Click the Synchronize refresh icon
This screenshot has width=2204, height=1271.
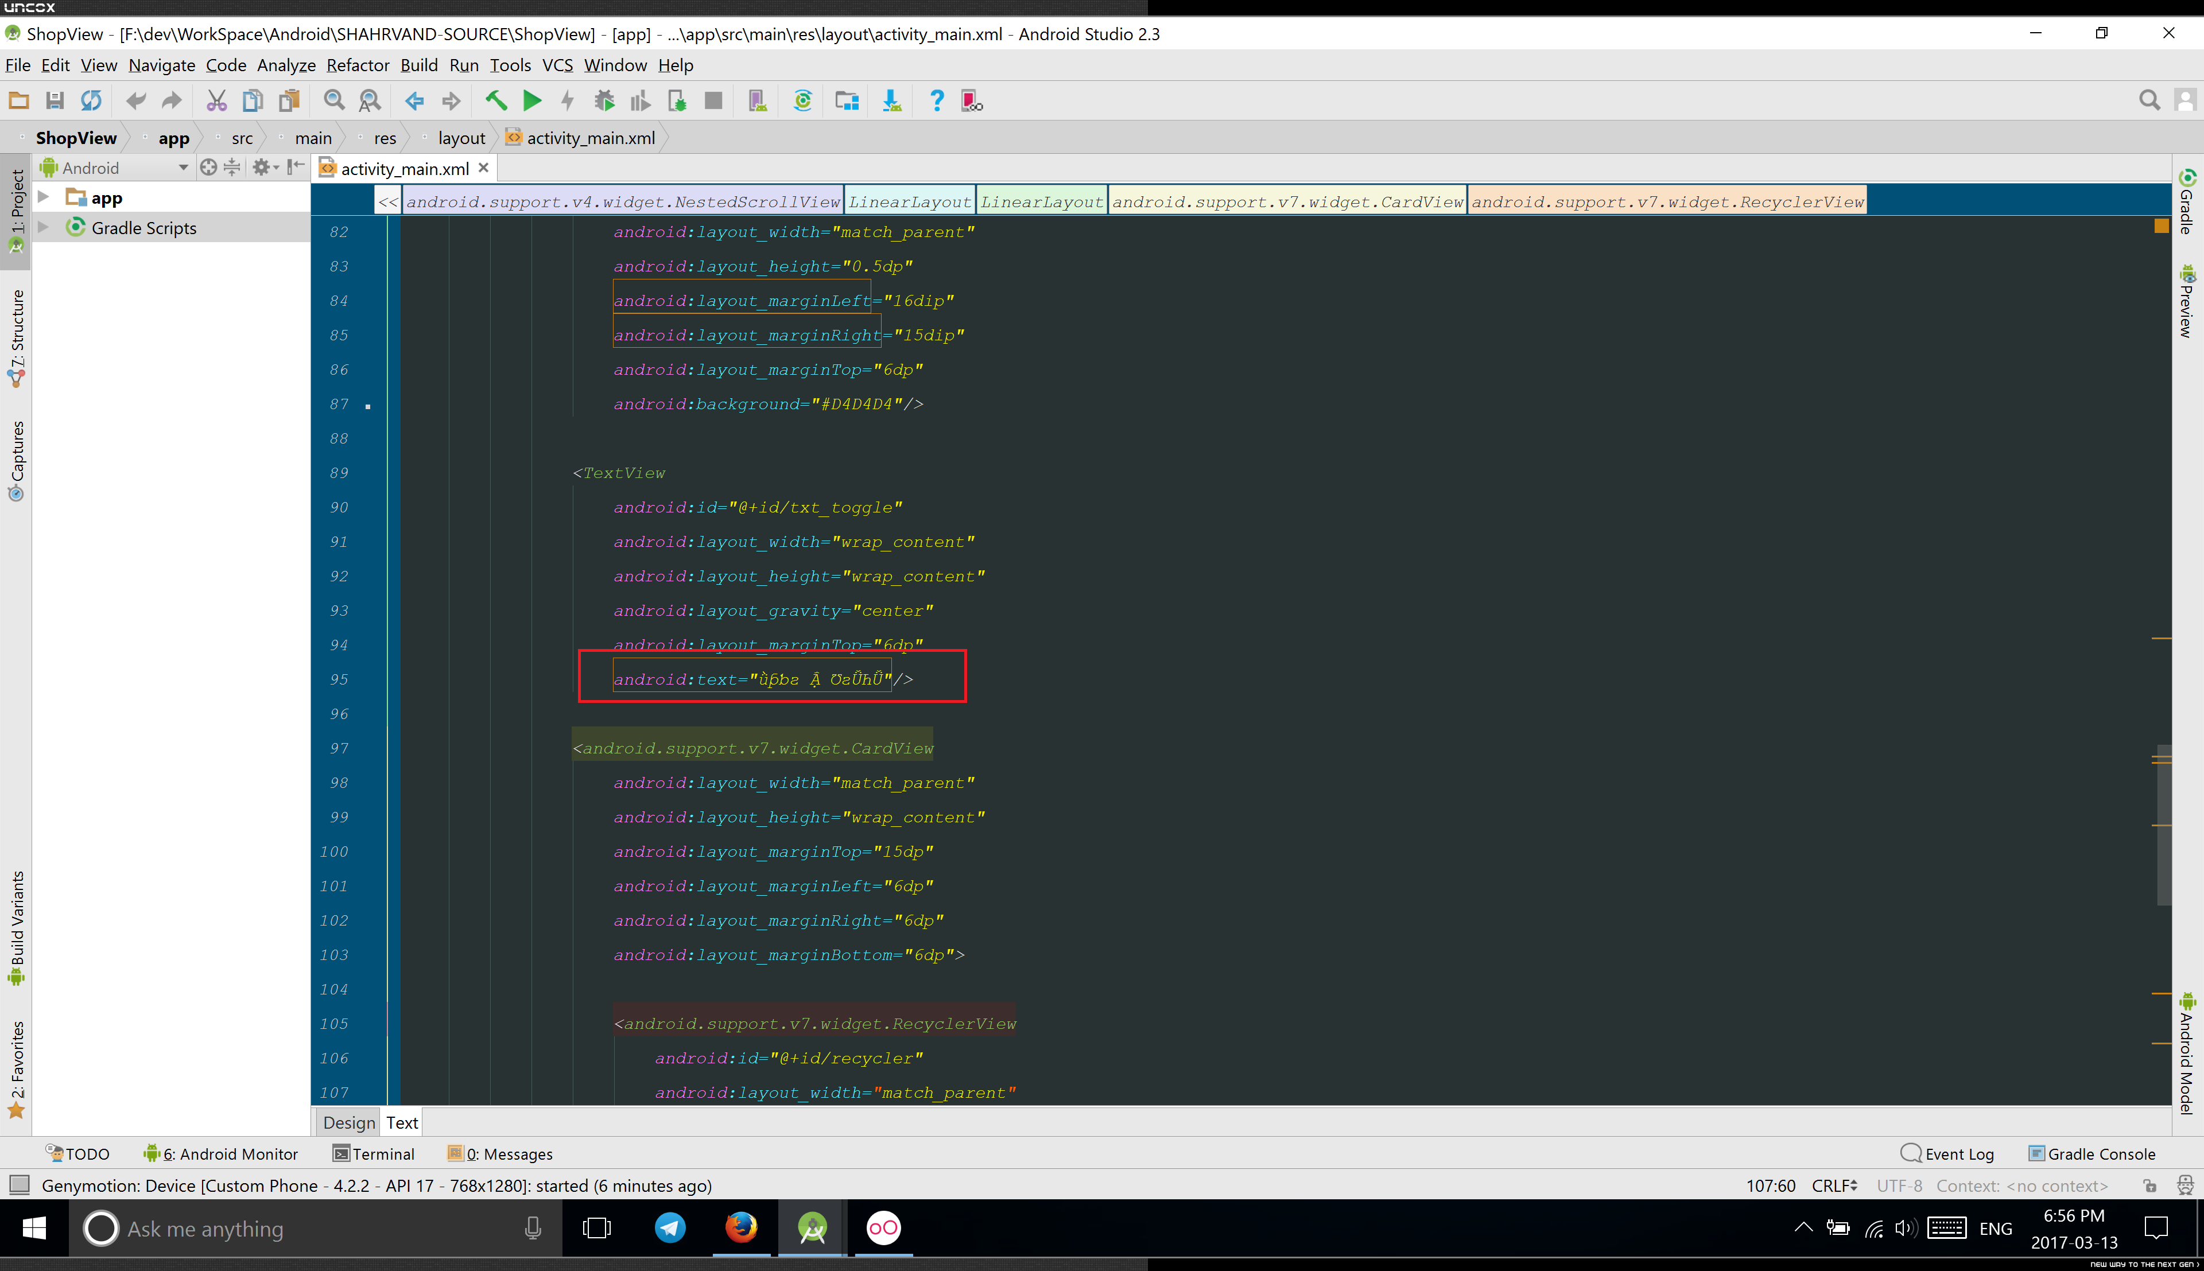click(x=91, y=100)
